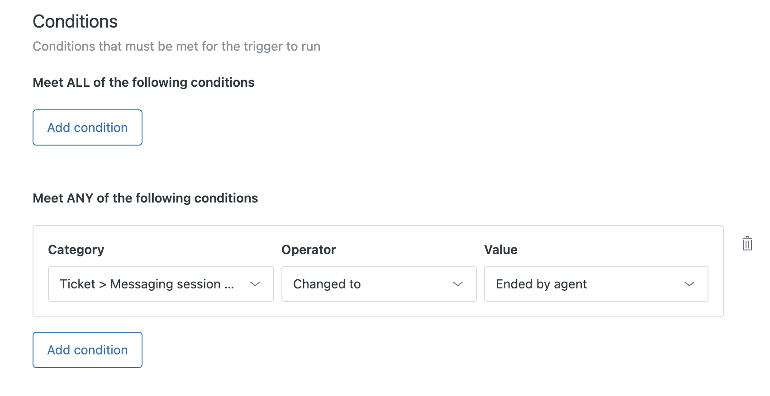Click the Conditions section heading
Viewport: 770px width, 396px height.
pos(75,22)
